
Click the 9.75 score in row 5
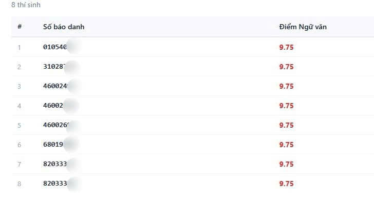(x=287, y=126)
